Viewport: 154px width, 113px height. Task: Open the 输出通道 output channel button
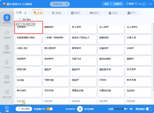pyautogui.click(x=24, y=109)
